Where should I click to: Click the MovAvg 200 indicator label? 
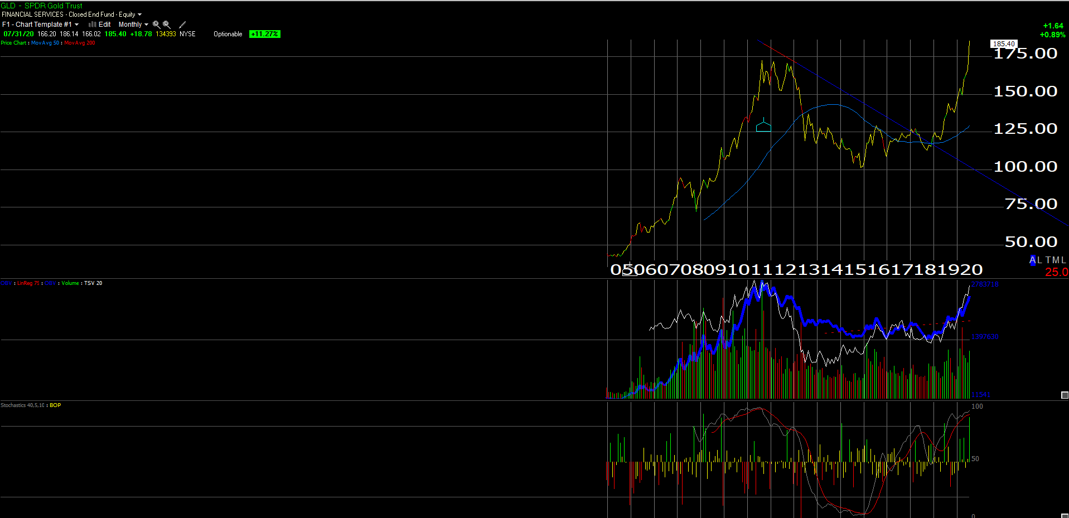80,43
